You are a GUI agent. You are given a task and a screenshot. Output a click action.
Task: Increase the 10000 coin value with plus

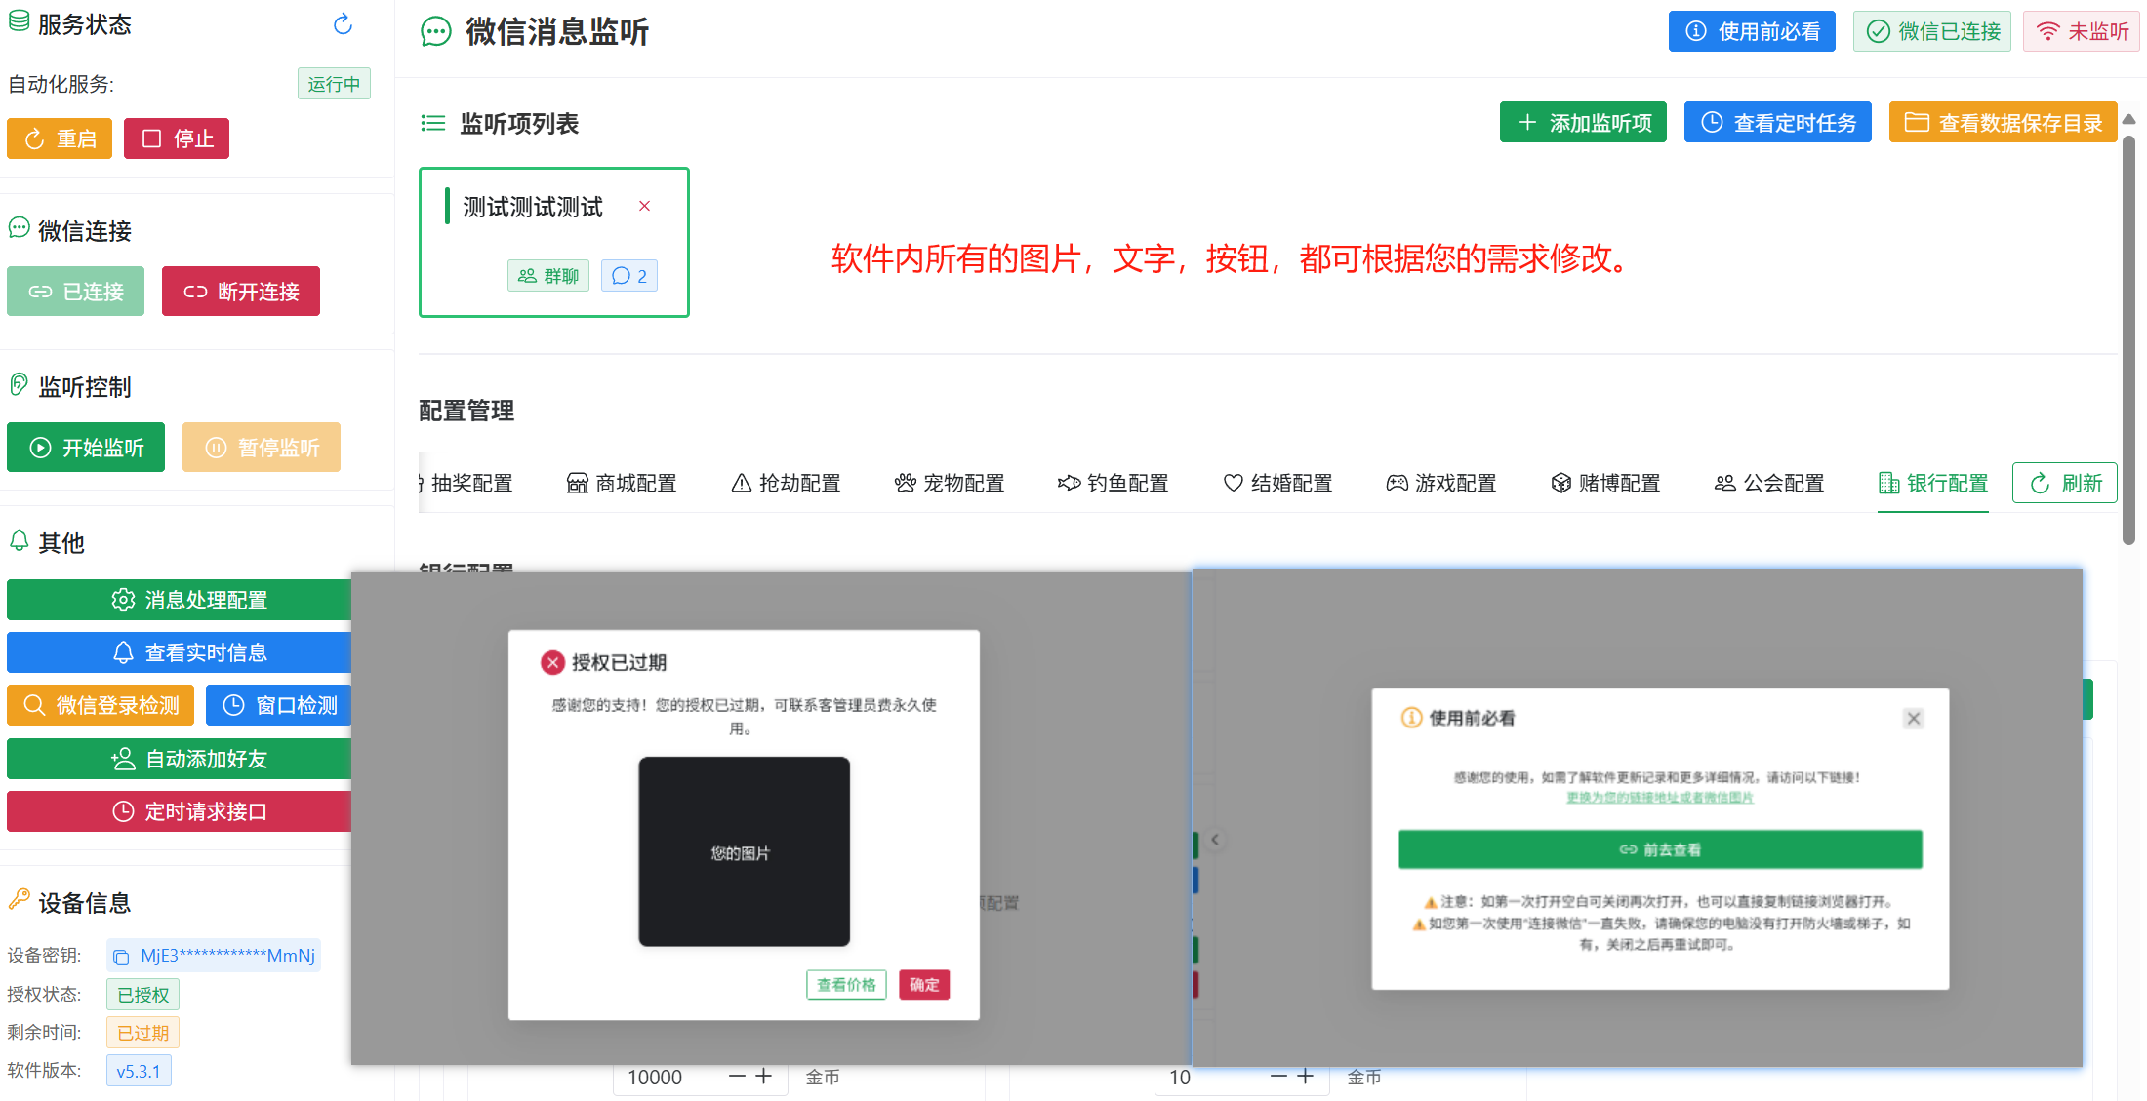pos(764,1077)
